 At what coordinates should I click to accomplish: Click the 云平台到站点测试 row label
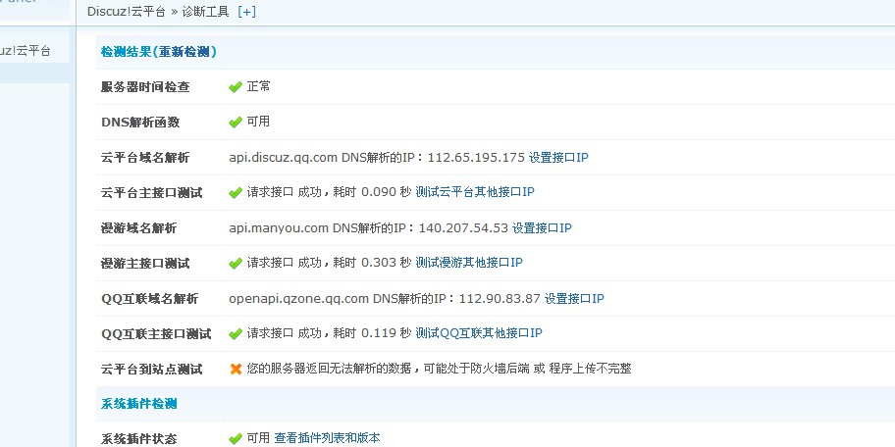coord(152,369)
